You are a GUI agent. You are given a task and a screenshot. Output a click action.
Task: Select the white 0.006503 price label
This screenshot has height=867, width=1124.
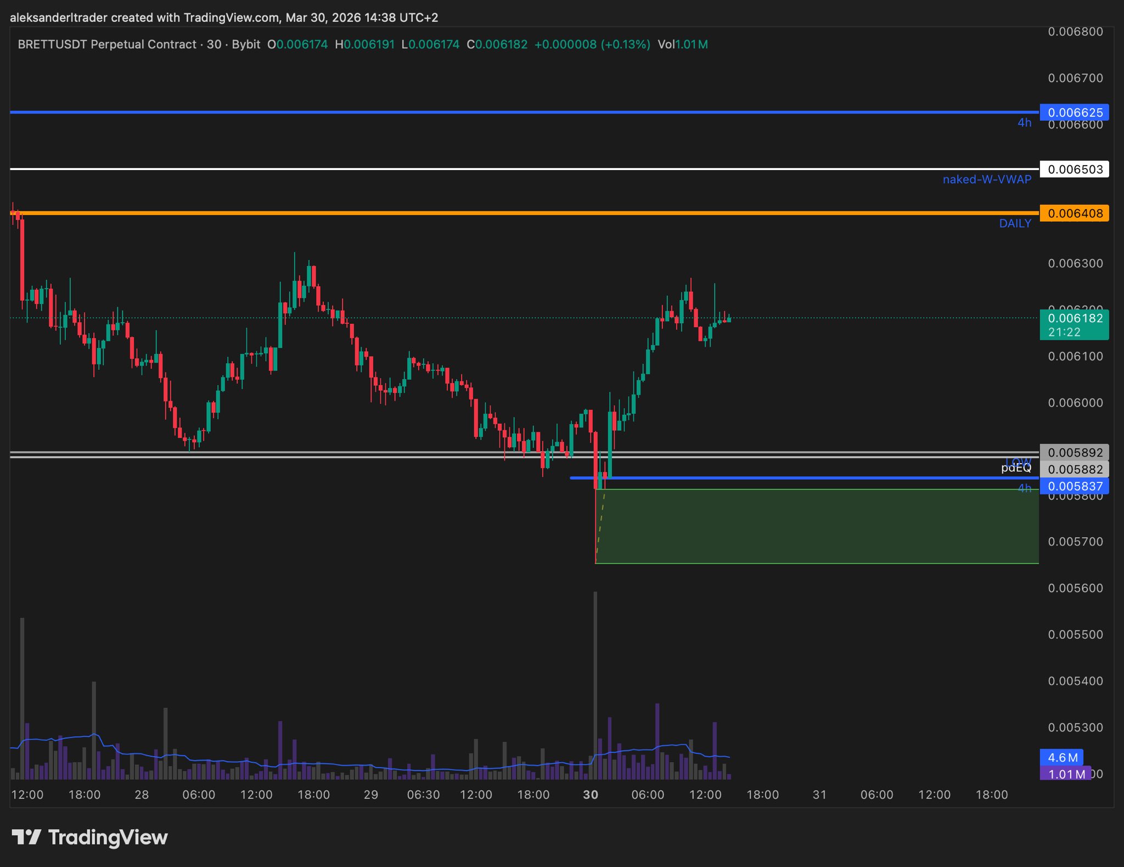[x=1074, y=169]
